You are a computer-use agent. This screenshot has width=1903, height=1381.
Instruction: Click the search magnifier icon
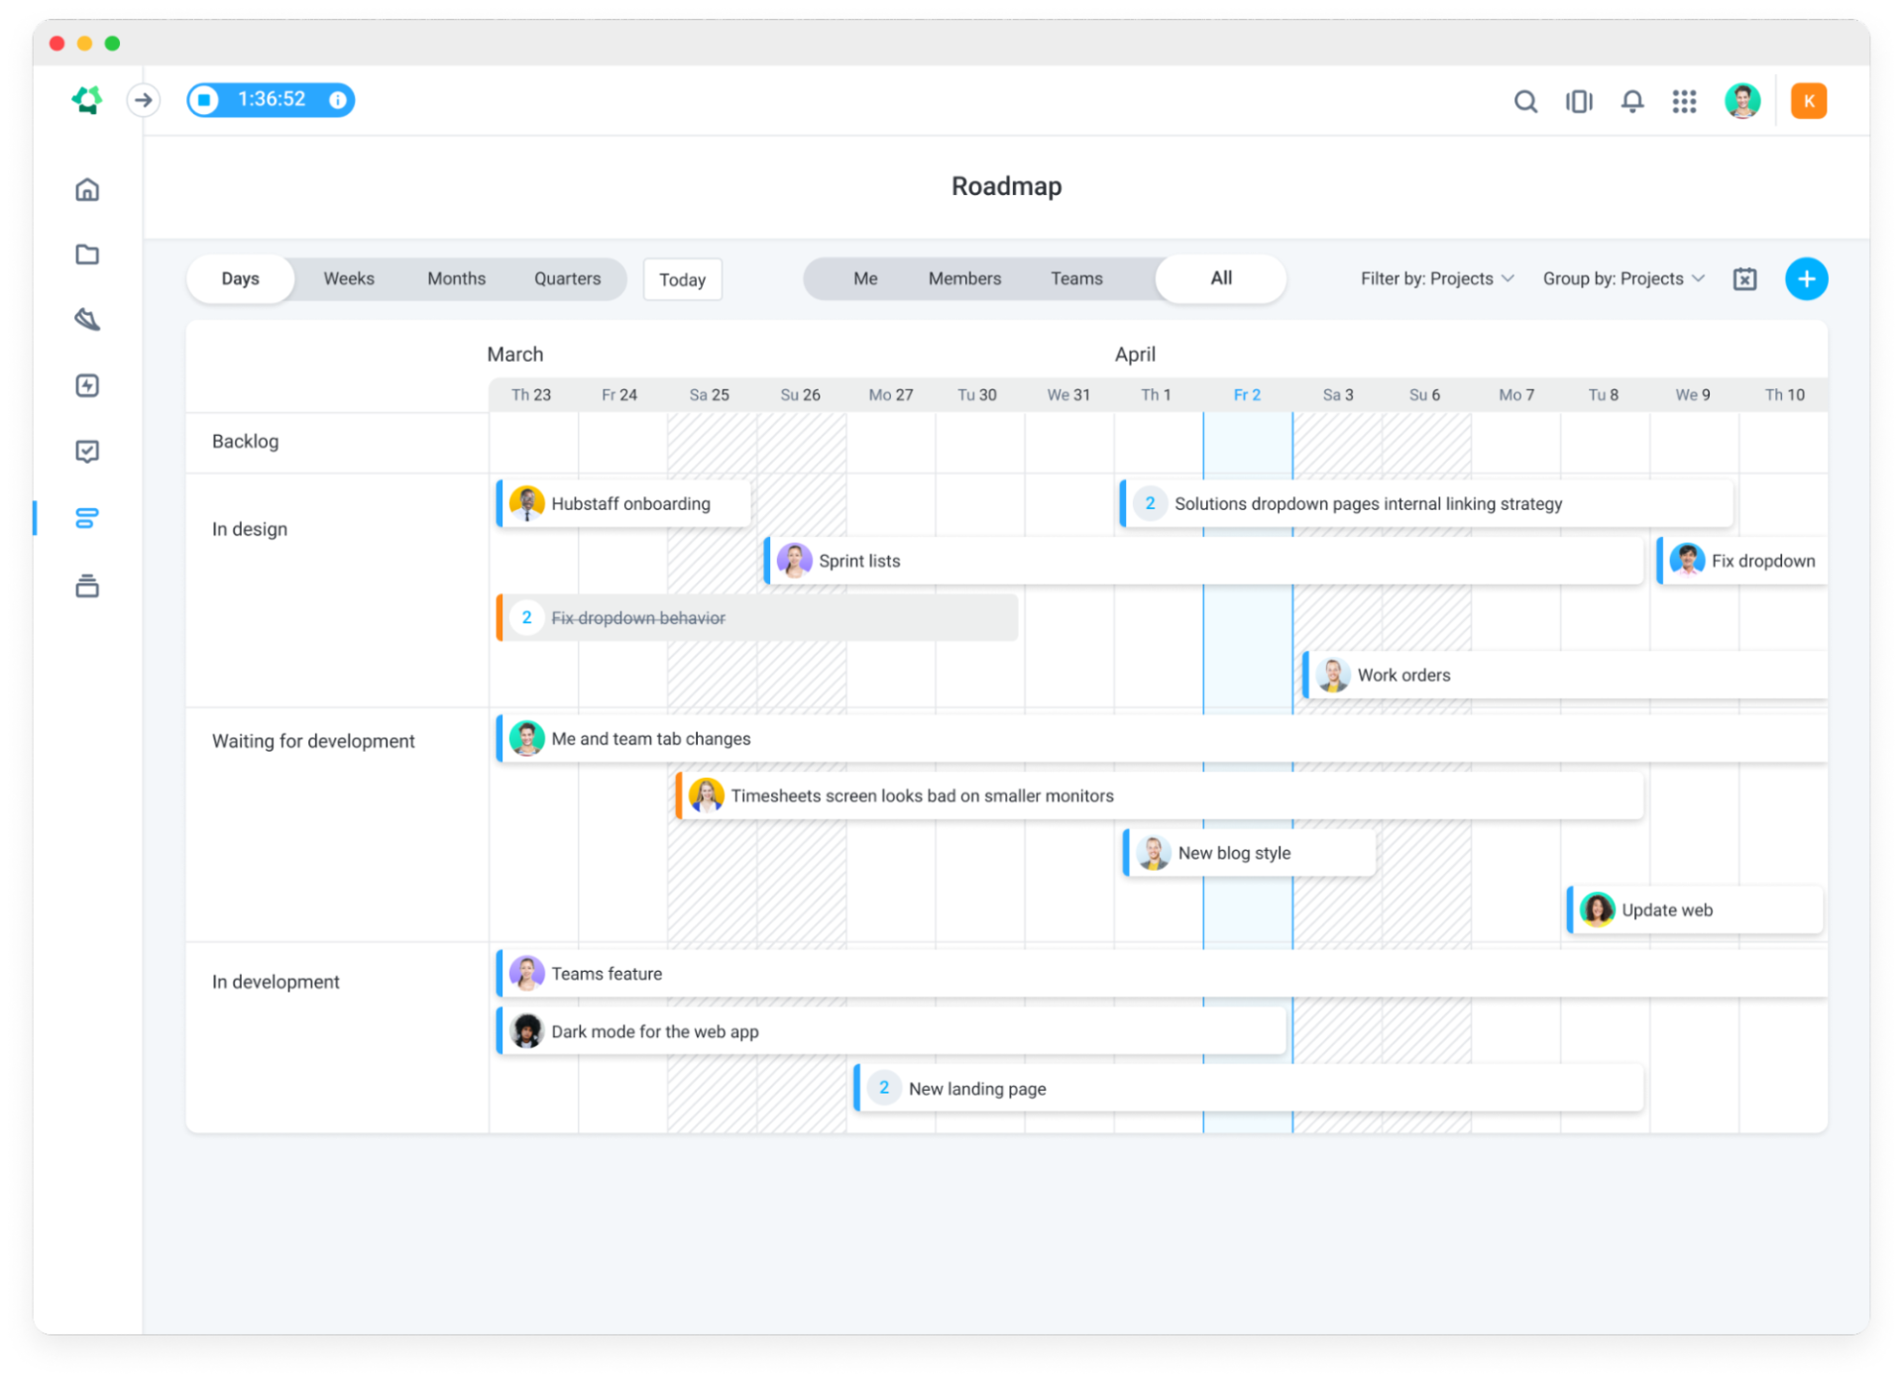pyautogui.click(x=1525, y=101)
